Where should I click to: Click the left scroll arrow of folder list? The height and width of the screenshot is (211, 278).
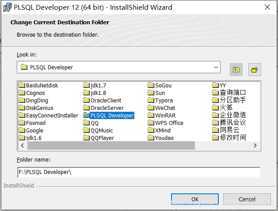(23, 146)
